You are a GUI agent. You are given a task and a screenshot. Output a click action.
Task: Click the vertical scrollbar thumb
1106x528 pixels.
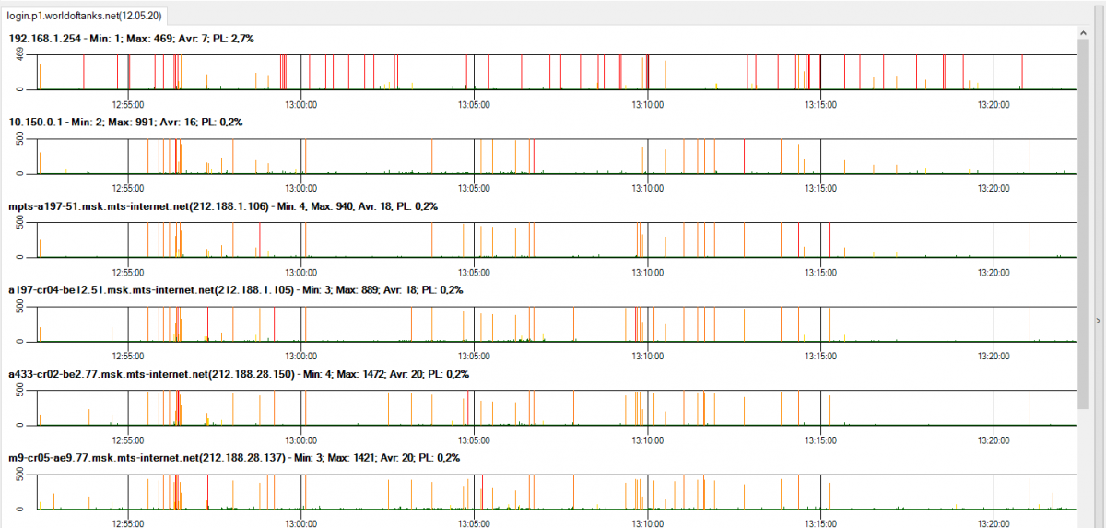click(1084, 223)
